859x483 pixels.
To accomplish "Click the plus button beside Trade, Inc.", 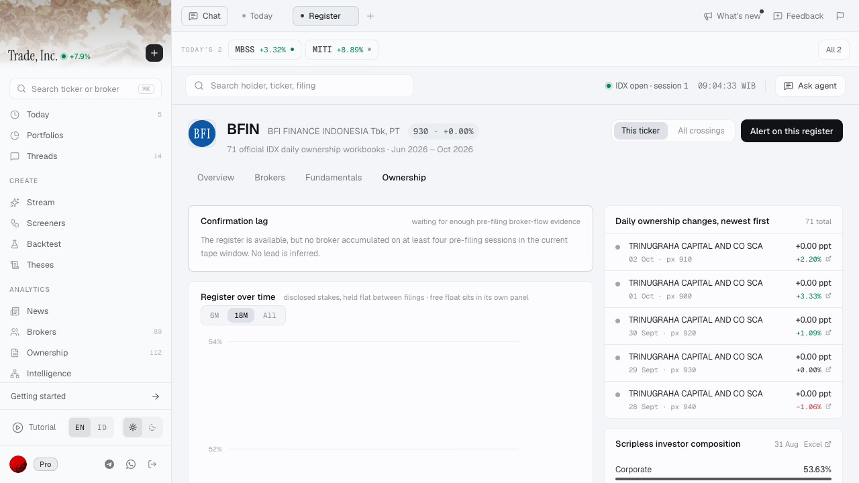I will click(x=154, y=53).
